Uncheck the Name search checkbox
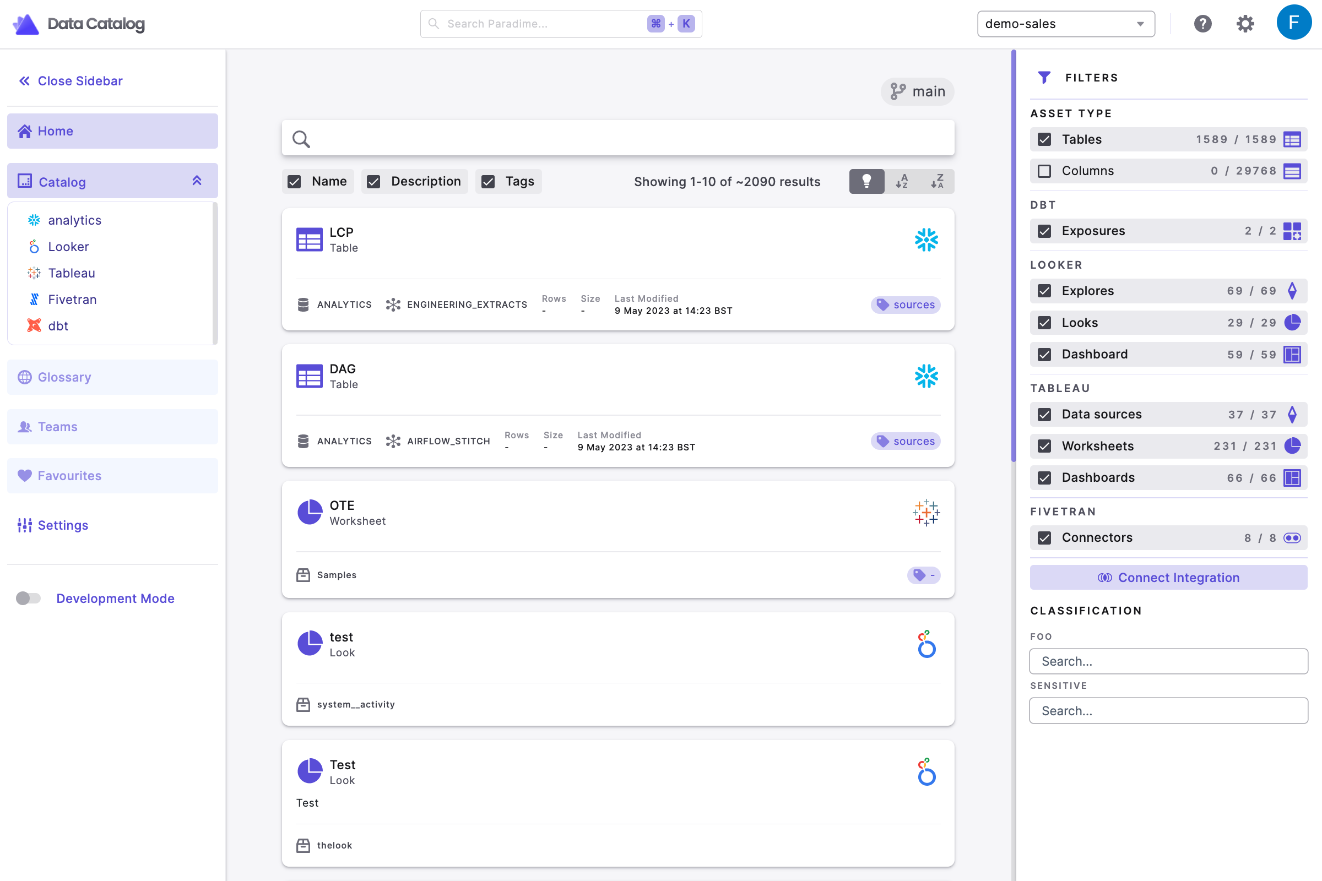Viewport: 1322px width, 881px height. [294, 182]
